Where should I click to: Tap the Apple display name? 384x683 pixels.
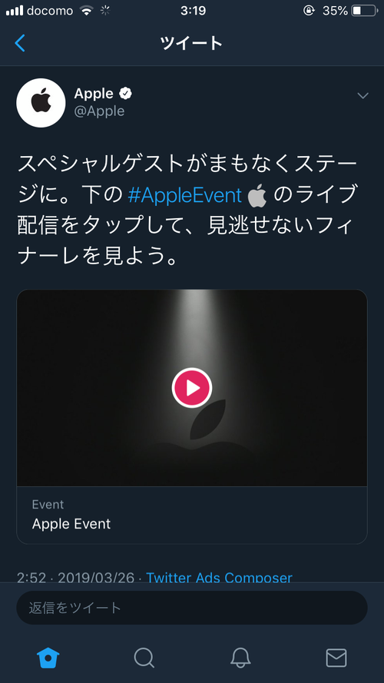pos(94,93)
